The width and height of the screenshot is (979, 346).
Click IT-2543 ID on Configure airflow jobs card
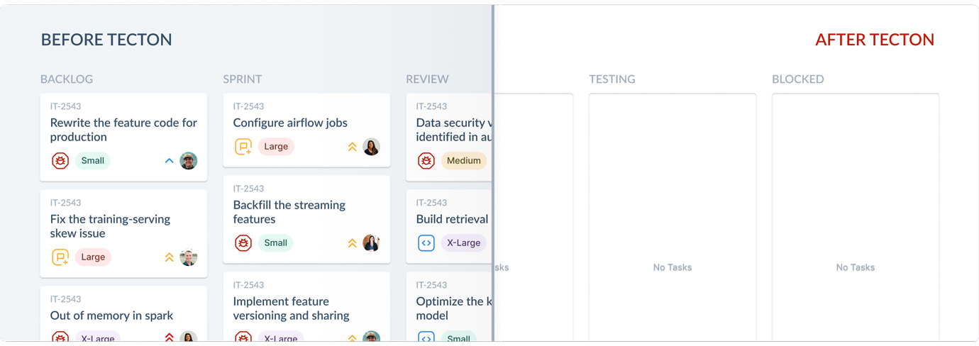point(248,106)
